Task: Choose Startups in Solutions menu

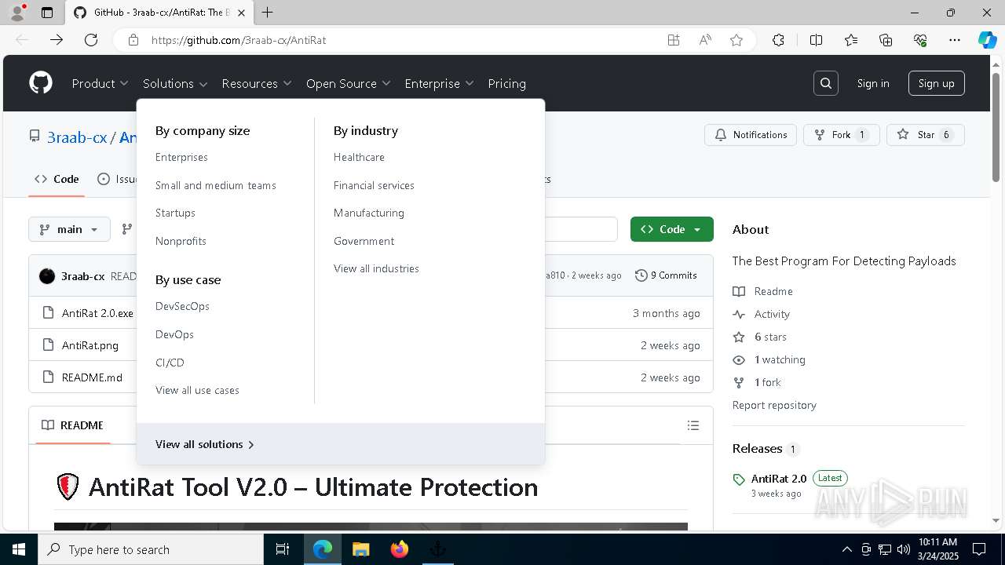Action: click(x=175, y=213)
